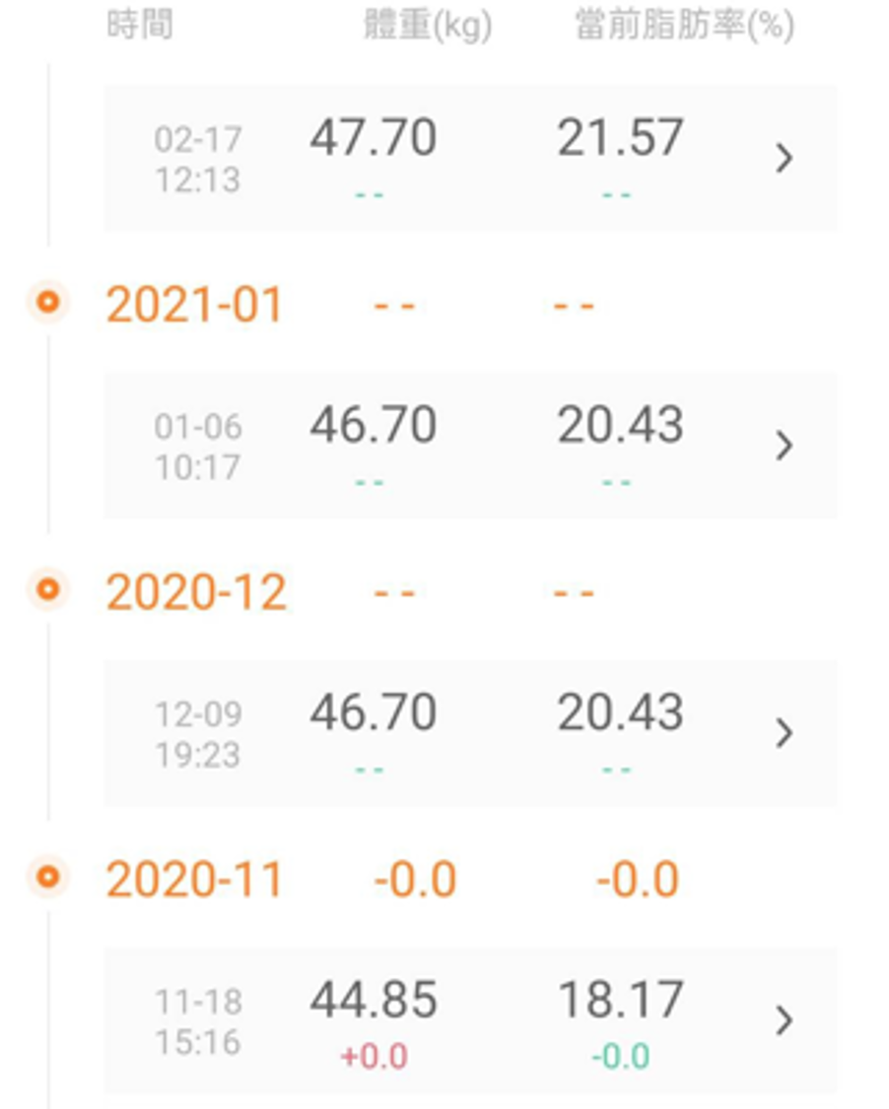Open the 11-18 record chevron arrow

[x=783, y=1020]
